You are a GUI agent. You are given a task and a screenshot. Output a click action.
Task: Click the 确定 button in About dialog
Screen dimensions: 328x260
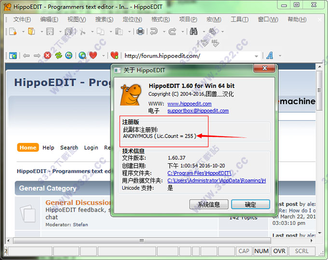pyautogui.click(x=250, y=204)
